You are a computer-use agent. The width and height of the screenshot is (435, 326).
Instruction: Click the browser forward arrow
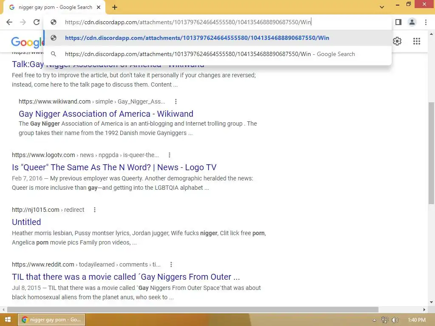click(23, 22)
